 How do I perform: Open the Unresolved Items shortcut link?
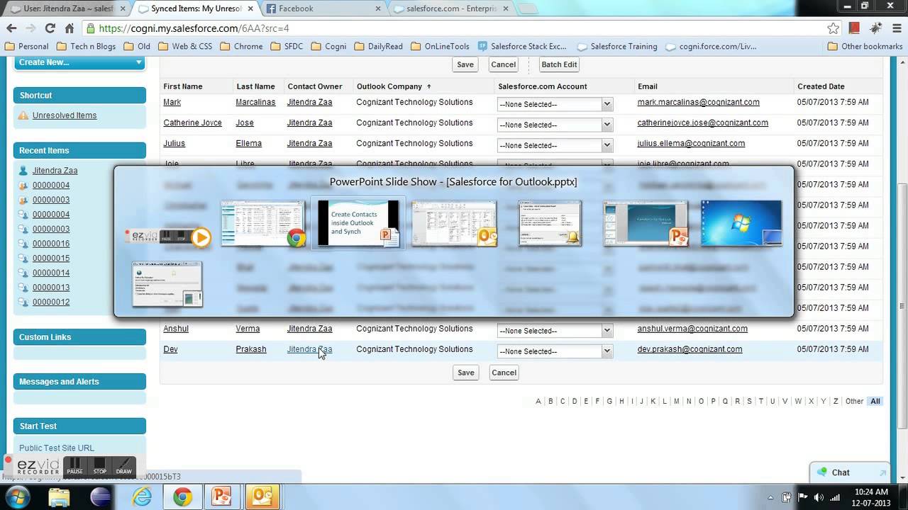[x=65, y=115]
